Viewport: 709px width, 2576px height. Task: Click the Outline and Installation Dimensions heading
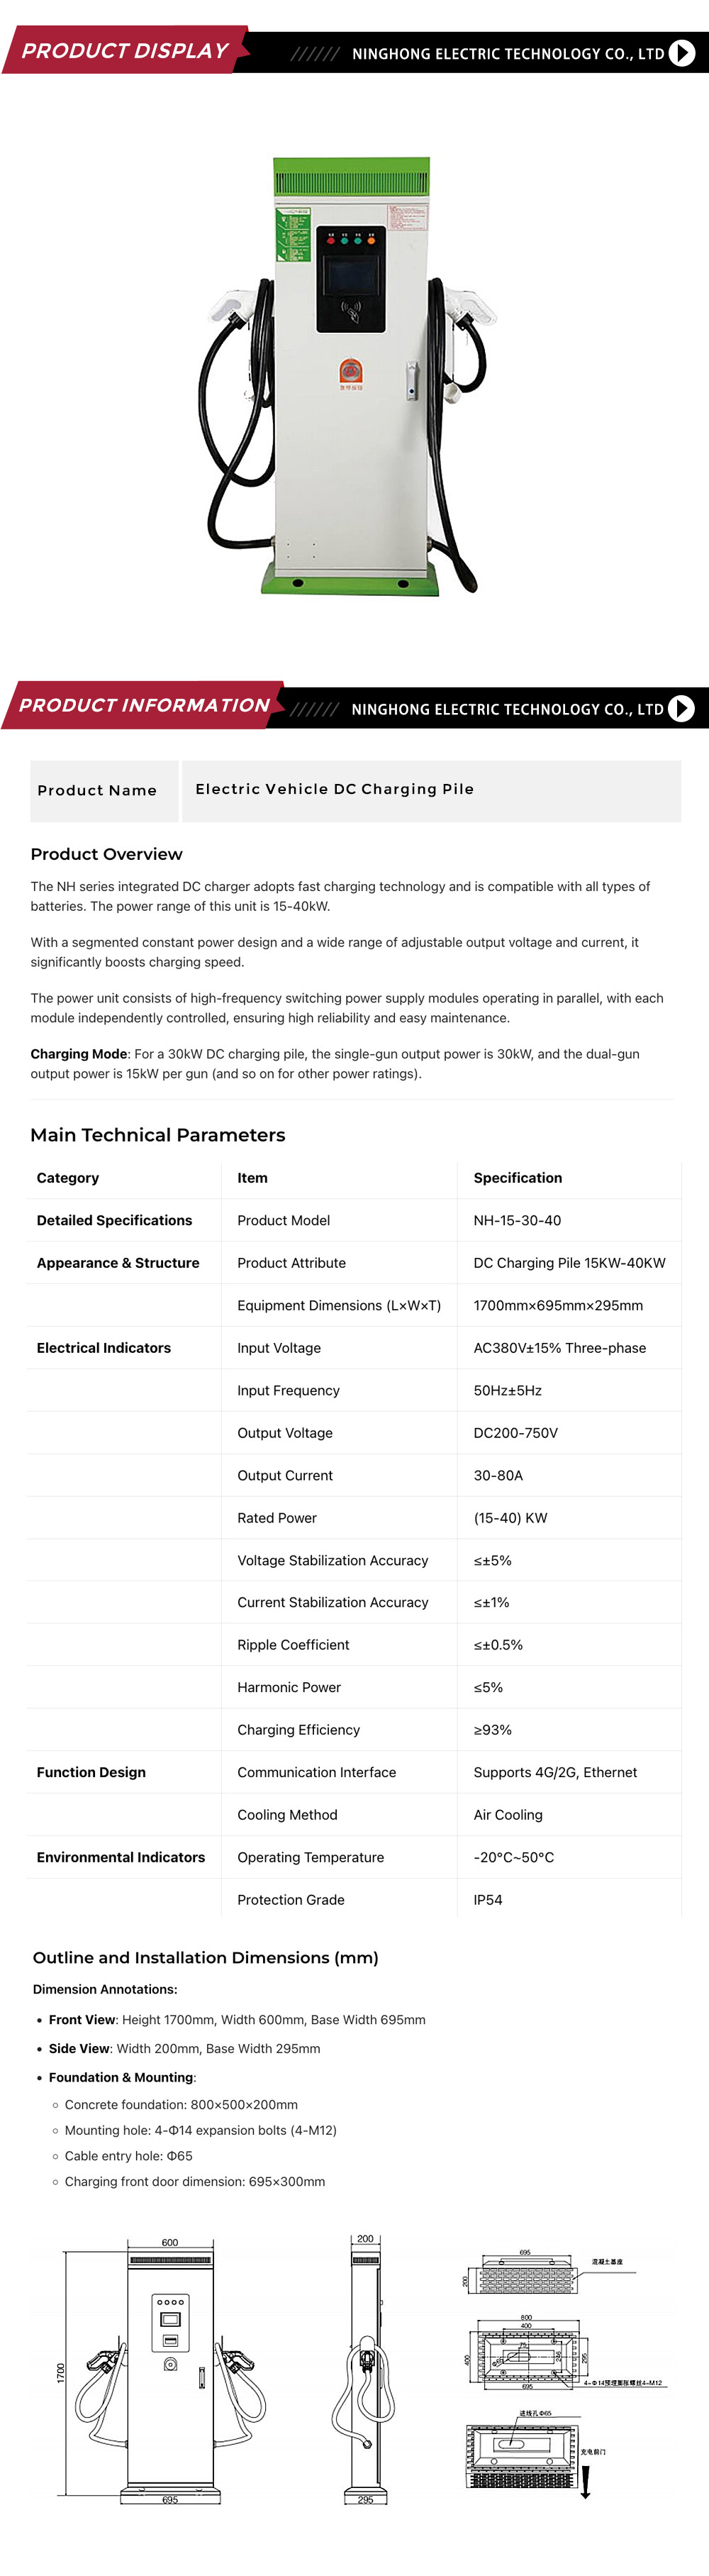205,1958
